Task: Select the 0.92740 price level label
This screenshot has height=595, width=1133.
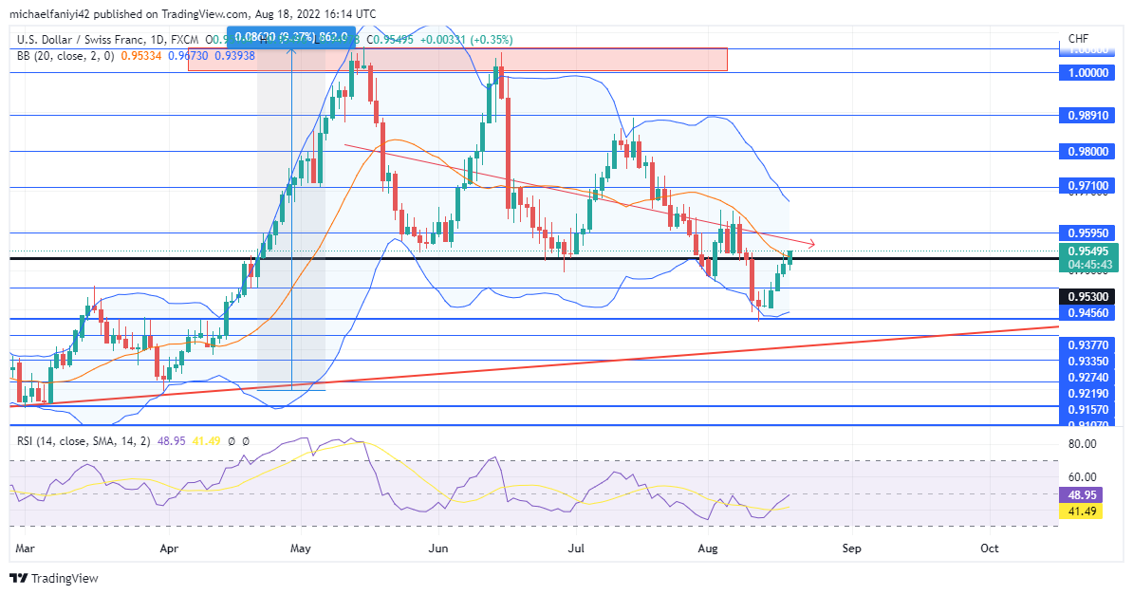Action: [1088, 378]
